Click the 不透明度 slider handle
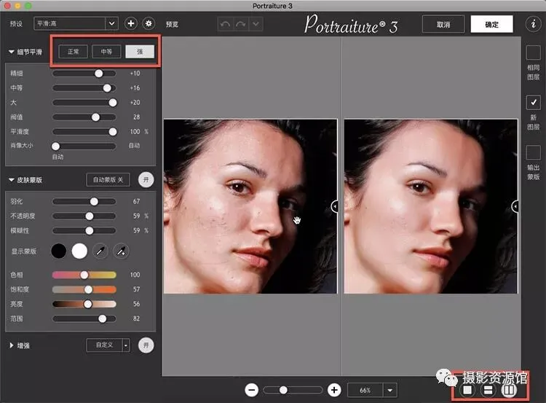 point(90,216)
